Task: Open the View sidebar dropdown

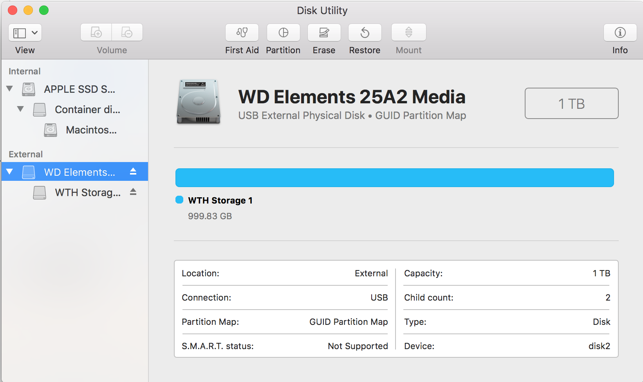Action: [x=25, y=32]
